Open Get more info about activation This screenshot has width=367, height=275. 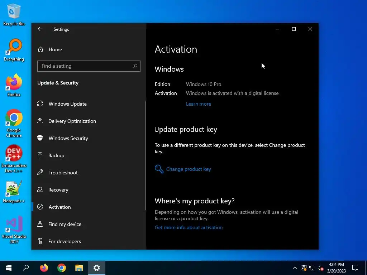click(x=189, y=227)
